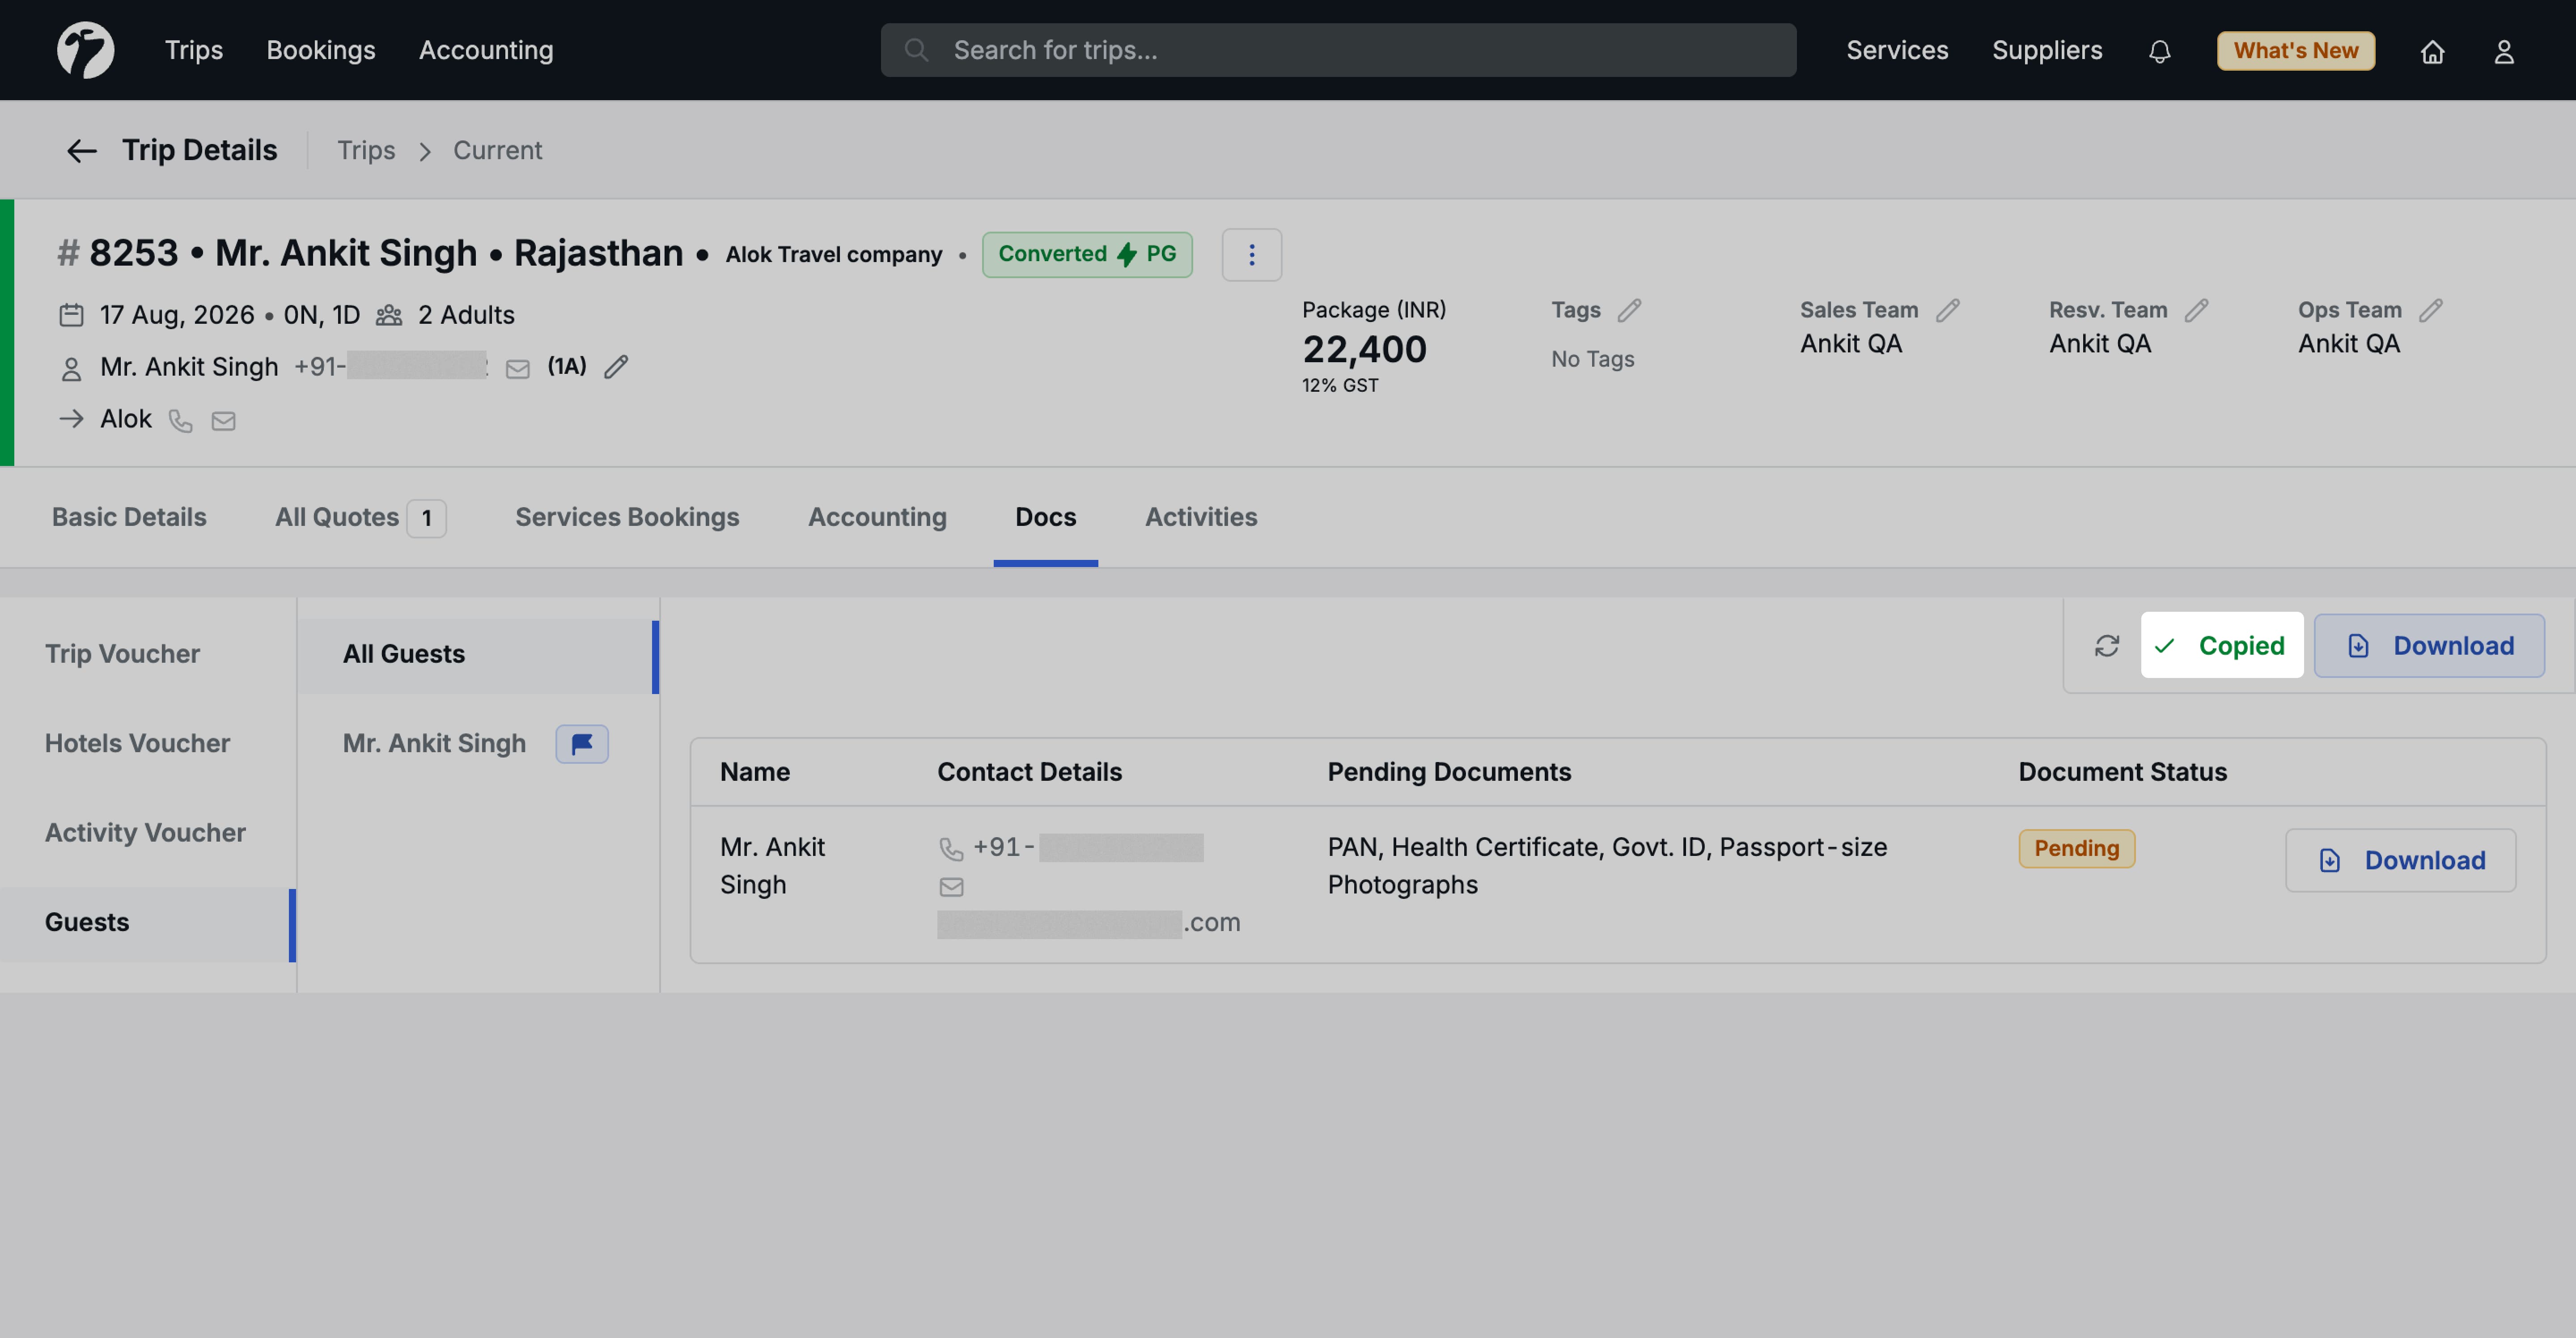Edit guest details via pencil next to (1A)
This screenshot has height=1338, width=2576.
coord(616,367)
